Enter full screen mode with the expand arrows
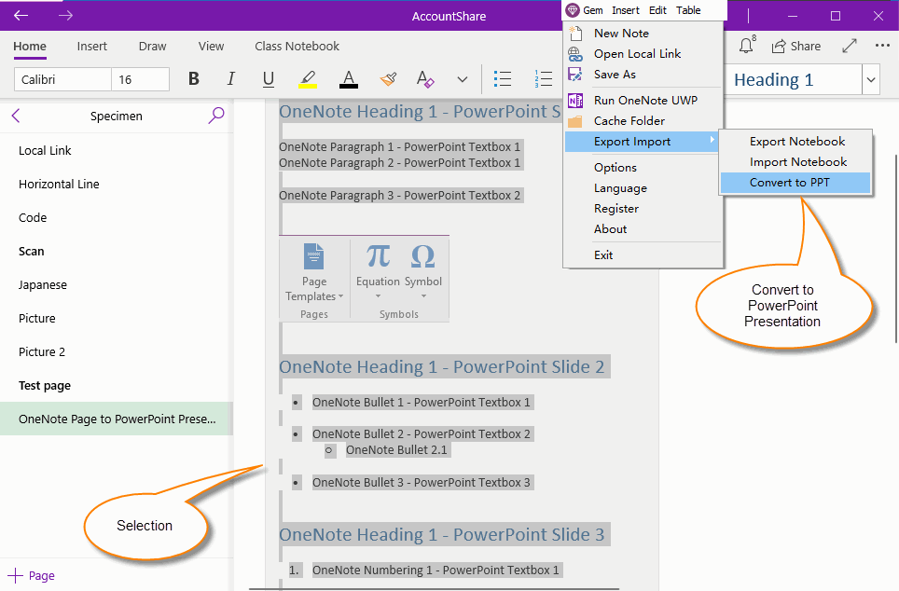Viewport: 899px width, 591px height. pos(850,46)
